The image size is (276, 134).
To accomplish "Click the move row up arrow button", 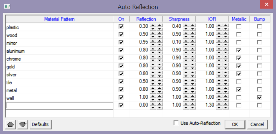I will click(11, 125).
